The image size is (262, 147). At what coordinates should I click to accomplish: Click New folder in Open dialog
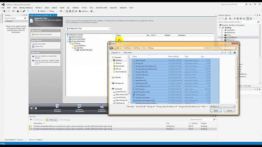(x=128, y=52)
